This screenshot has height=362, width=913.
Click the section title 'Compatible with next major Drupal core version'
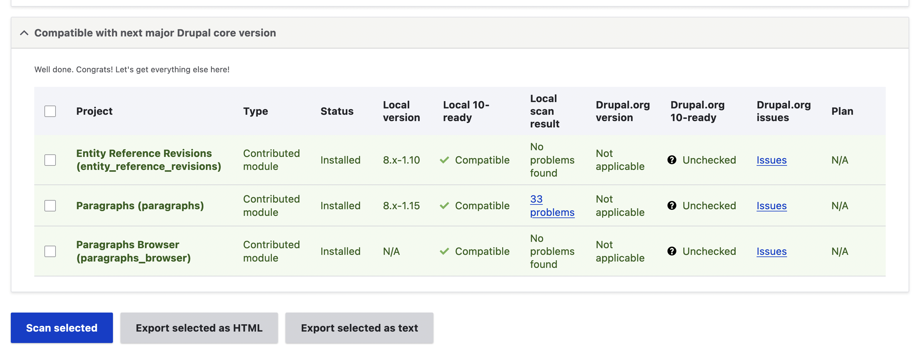155,33
